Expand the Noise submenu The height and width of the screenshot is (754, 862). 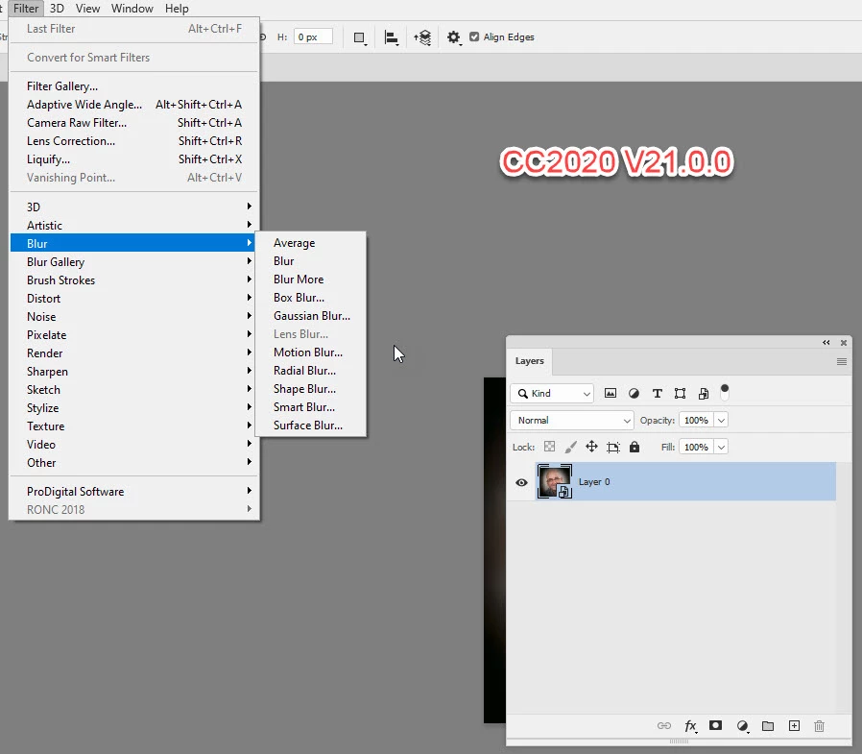point(134,316)
